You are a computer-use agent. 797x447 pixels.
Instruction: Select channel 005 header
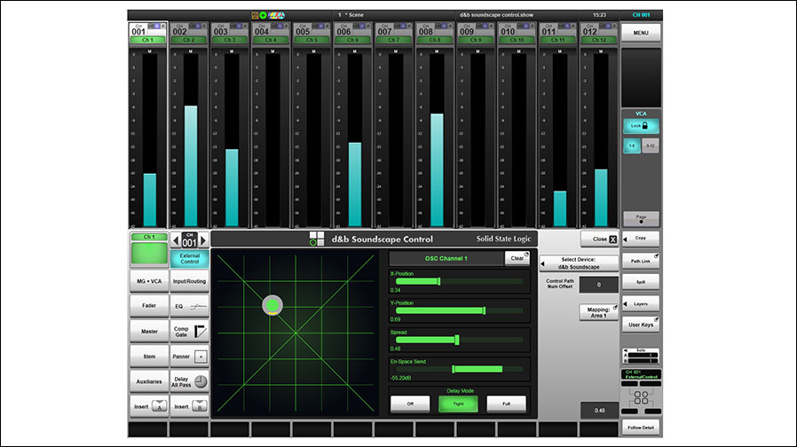312,33
